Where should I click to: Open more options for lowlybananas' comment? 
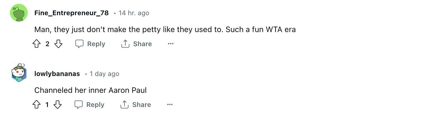click(x=170, y=104)
